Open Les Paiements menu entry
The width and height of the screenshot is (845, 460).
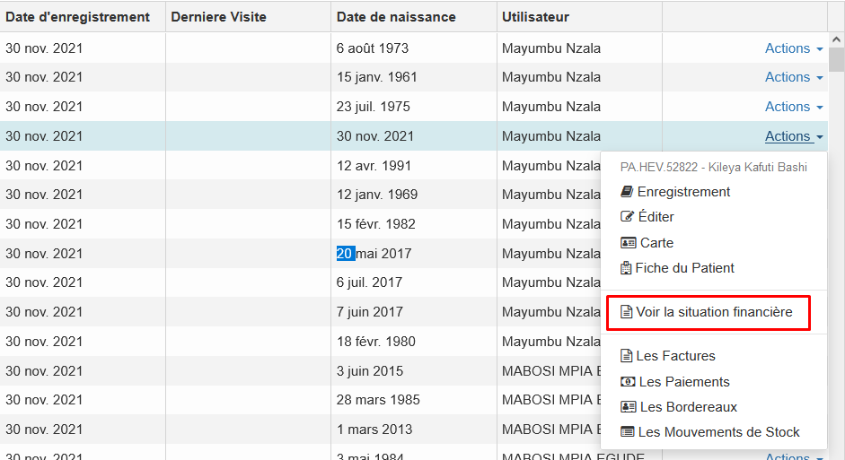click(x=684, y=381)
